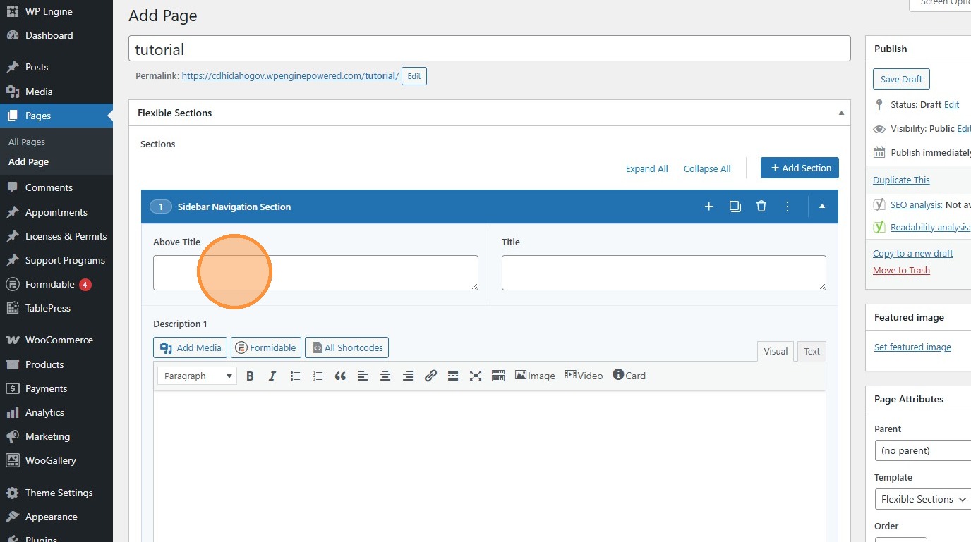Open WP Engine in the sidebar
Image resolution: width=971 pixels, height=542 pixels.
(x=56, y=11)
